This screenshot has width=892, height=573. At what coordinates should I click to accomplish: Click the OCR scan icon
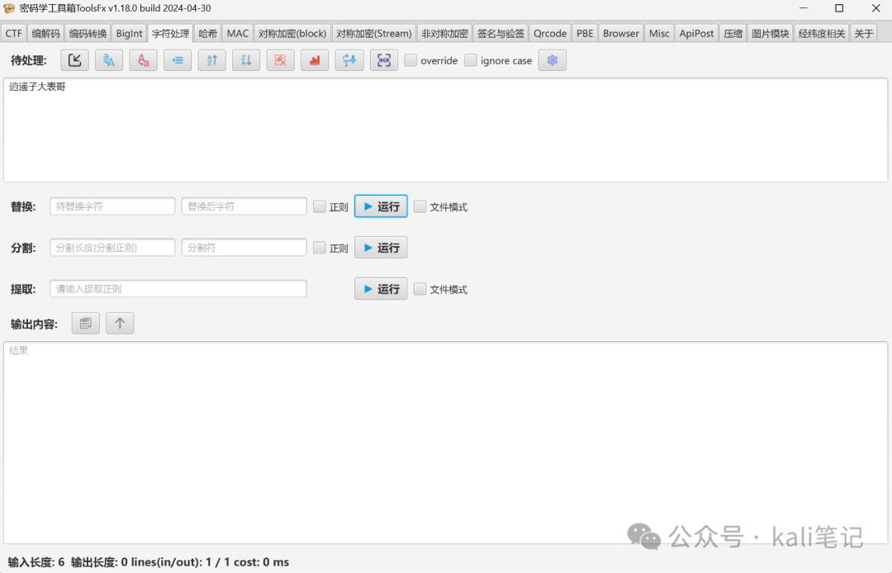pyautogui.click(x=384, y=60)
